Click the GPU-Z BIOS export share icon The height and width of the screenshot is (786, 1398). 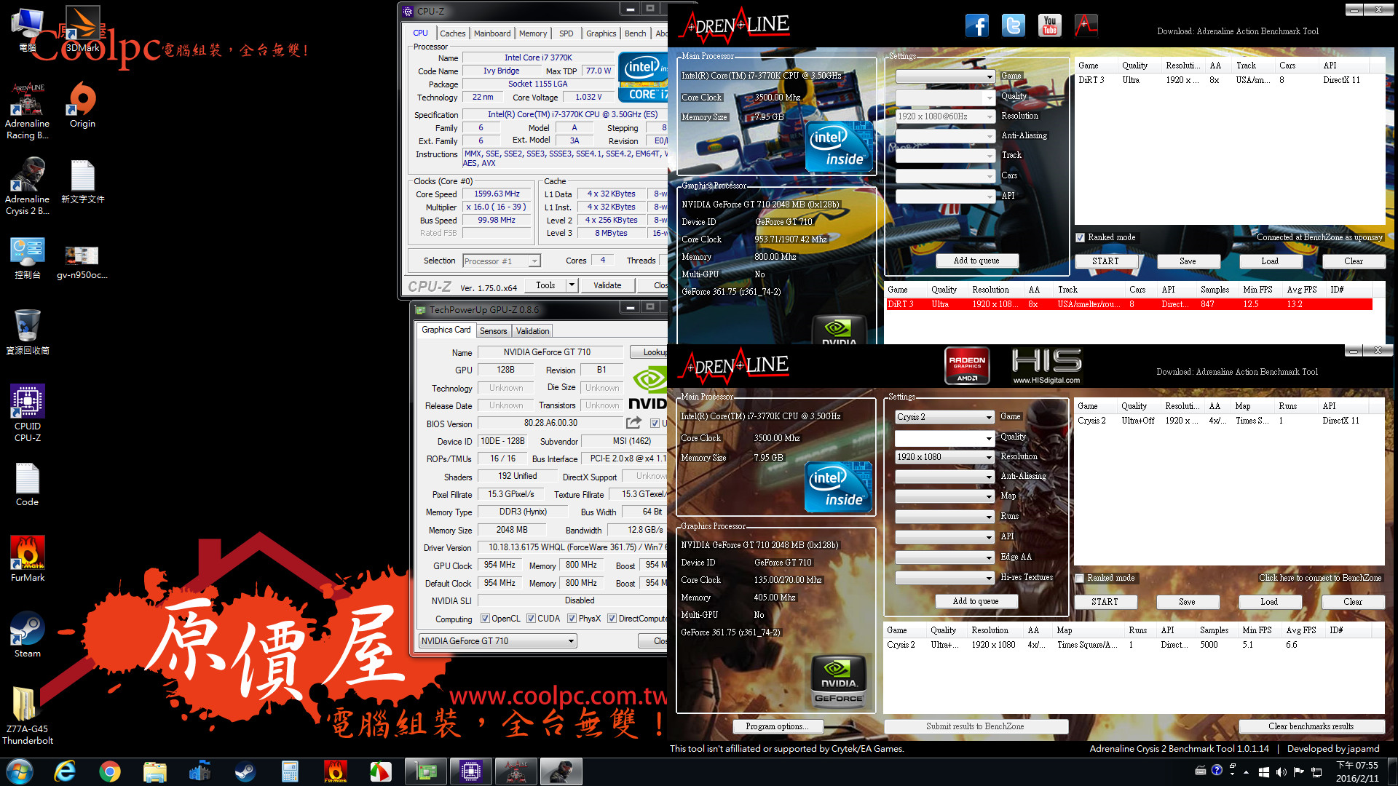point(633,423)
